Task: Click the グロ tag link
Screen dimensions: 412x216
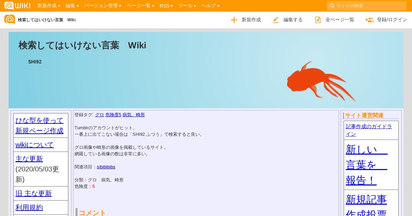Action: [100, 115]
